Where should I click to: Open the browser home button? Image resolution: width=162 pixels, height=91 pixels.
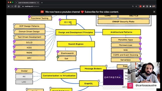click(x=19, y=6)
